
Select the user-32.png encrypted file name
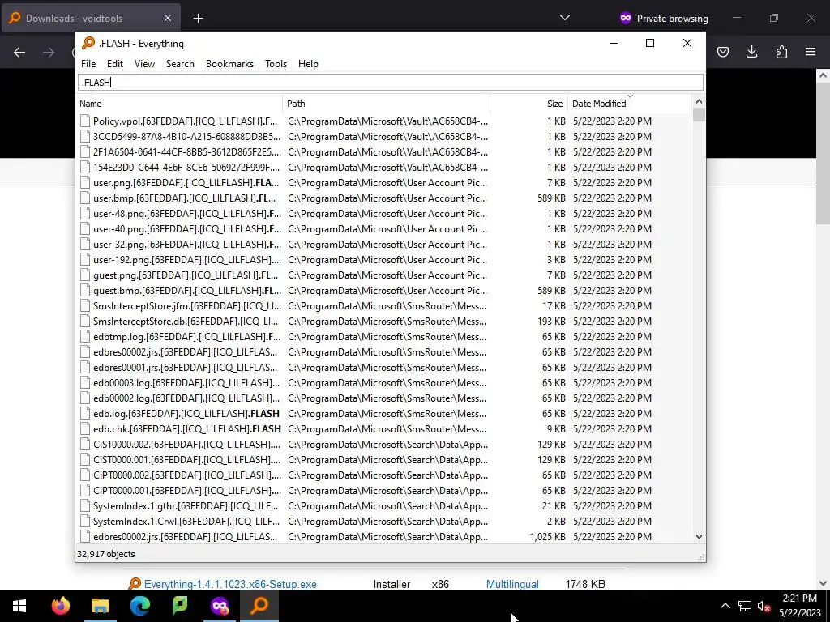[187, 245]
